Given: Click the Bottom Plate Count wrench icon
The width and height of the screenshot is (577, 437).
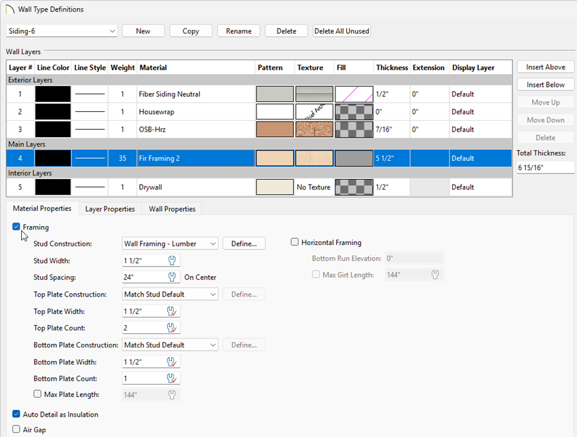Looking at the screenshot, I should pyautogui.click(x=172, y=379).
